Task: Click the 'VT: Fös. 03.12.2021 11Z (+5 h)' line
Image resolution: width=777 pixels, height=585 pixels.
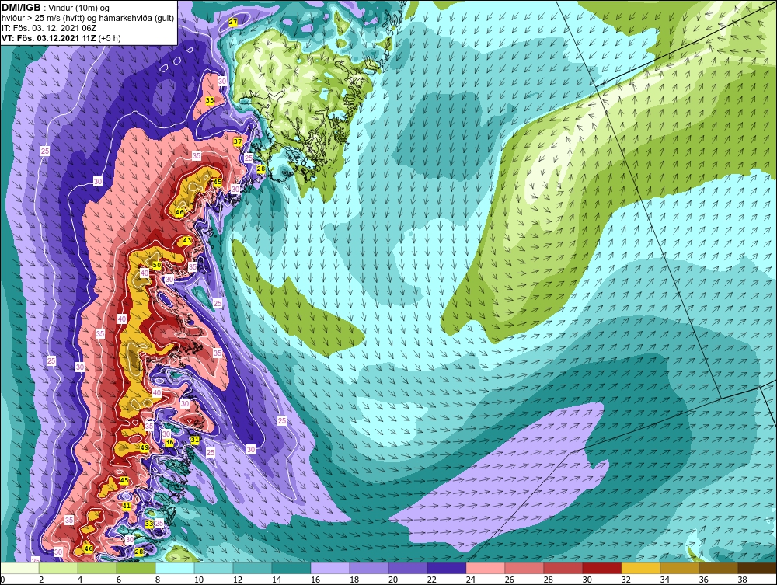Action: 61,38
